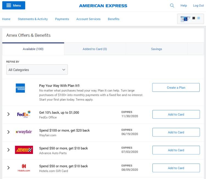The image size is (206, 179).
Task: Click the 07/03/2020 expiry date
Action: point(130,152)
